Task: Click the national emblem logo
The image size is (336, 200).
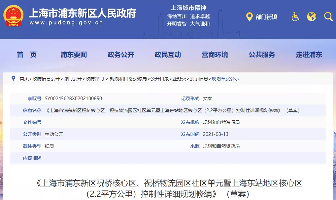Action: tap(13, 16)
